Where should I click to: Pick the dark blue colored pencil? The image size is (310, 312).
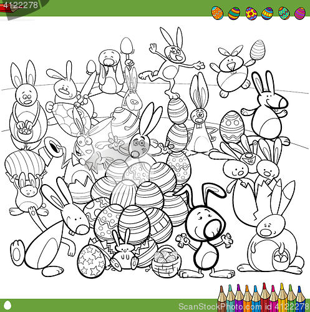pyautogui.click(x=299, y=299)
